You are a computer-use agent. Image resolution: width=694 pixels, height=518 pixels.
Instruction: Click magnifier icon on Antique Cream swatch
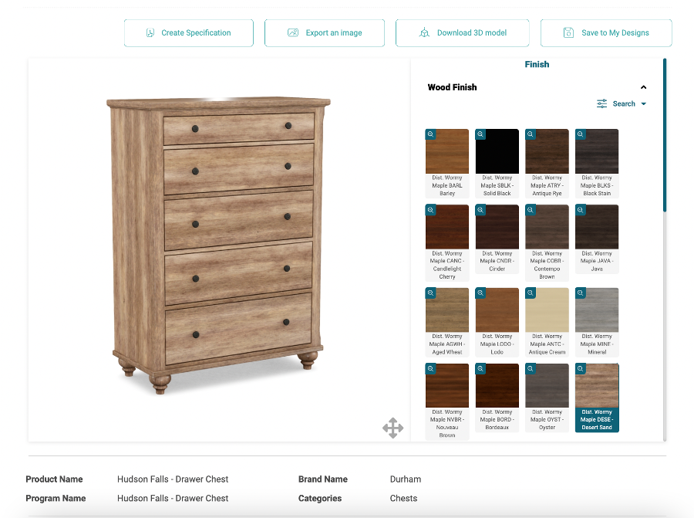point(531,293)
